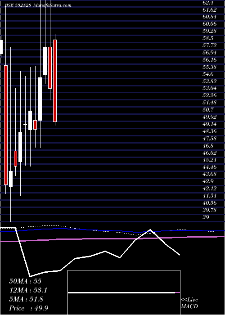Click the 40.56 price label
The image size is (225, 315).
[209, 203]
